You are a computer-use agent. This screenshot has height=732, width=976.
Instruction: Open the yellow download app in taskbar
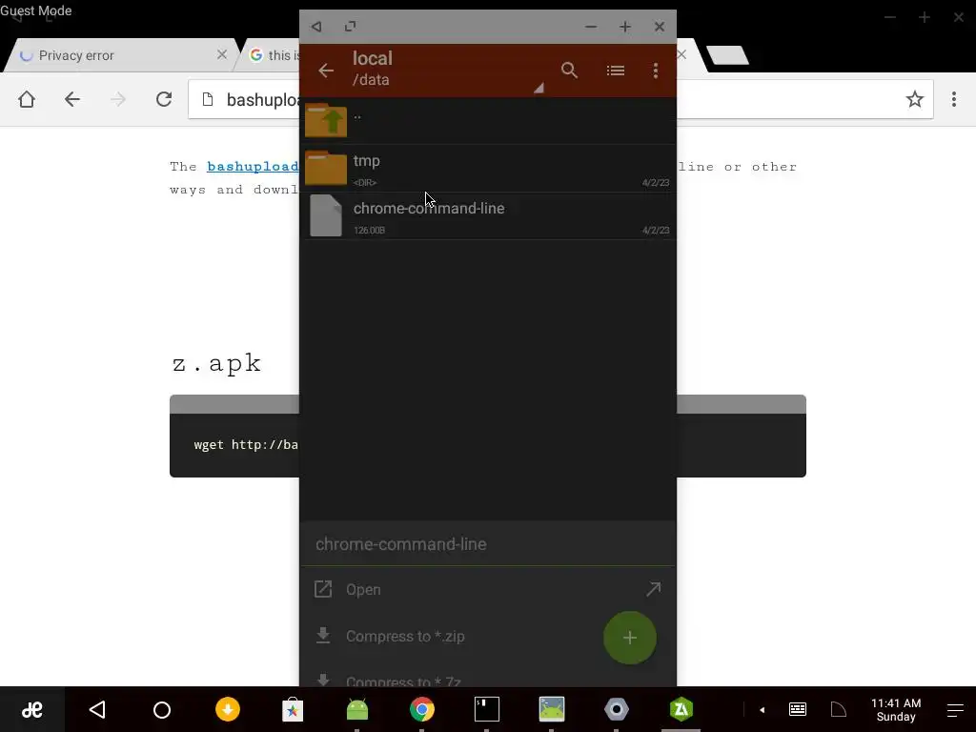pyautogui.click(x=228, y=709)
